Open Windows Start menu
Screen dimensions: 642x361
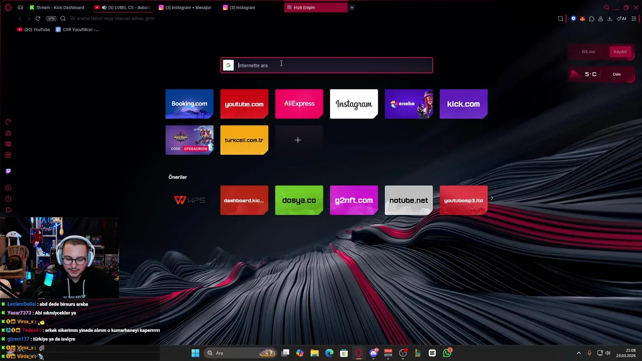click(195, 353)
